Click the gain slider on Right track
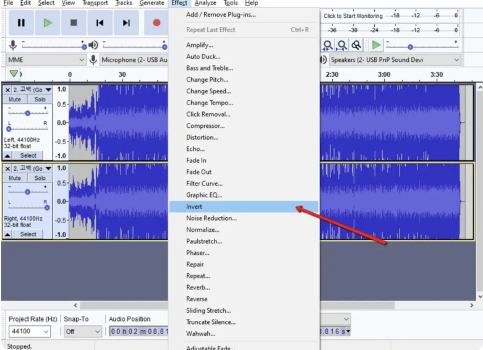The height and width of the screenshot is (350, 483). [28, 191]
